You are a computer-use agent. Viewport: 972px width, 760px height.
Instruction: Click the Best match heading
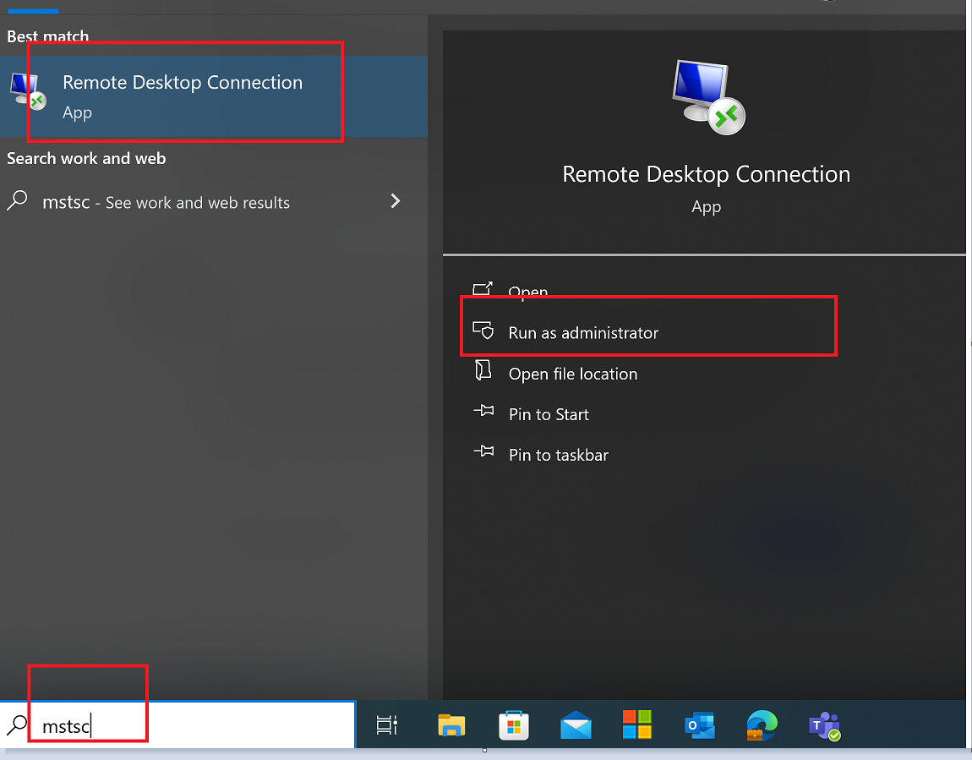[x=47, y=36]
